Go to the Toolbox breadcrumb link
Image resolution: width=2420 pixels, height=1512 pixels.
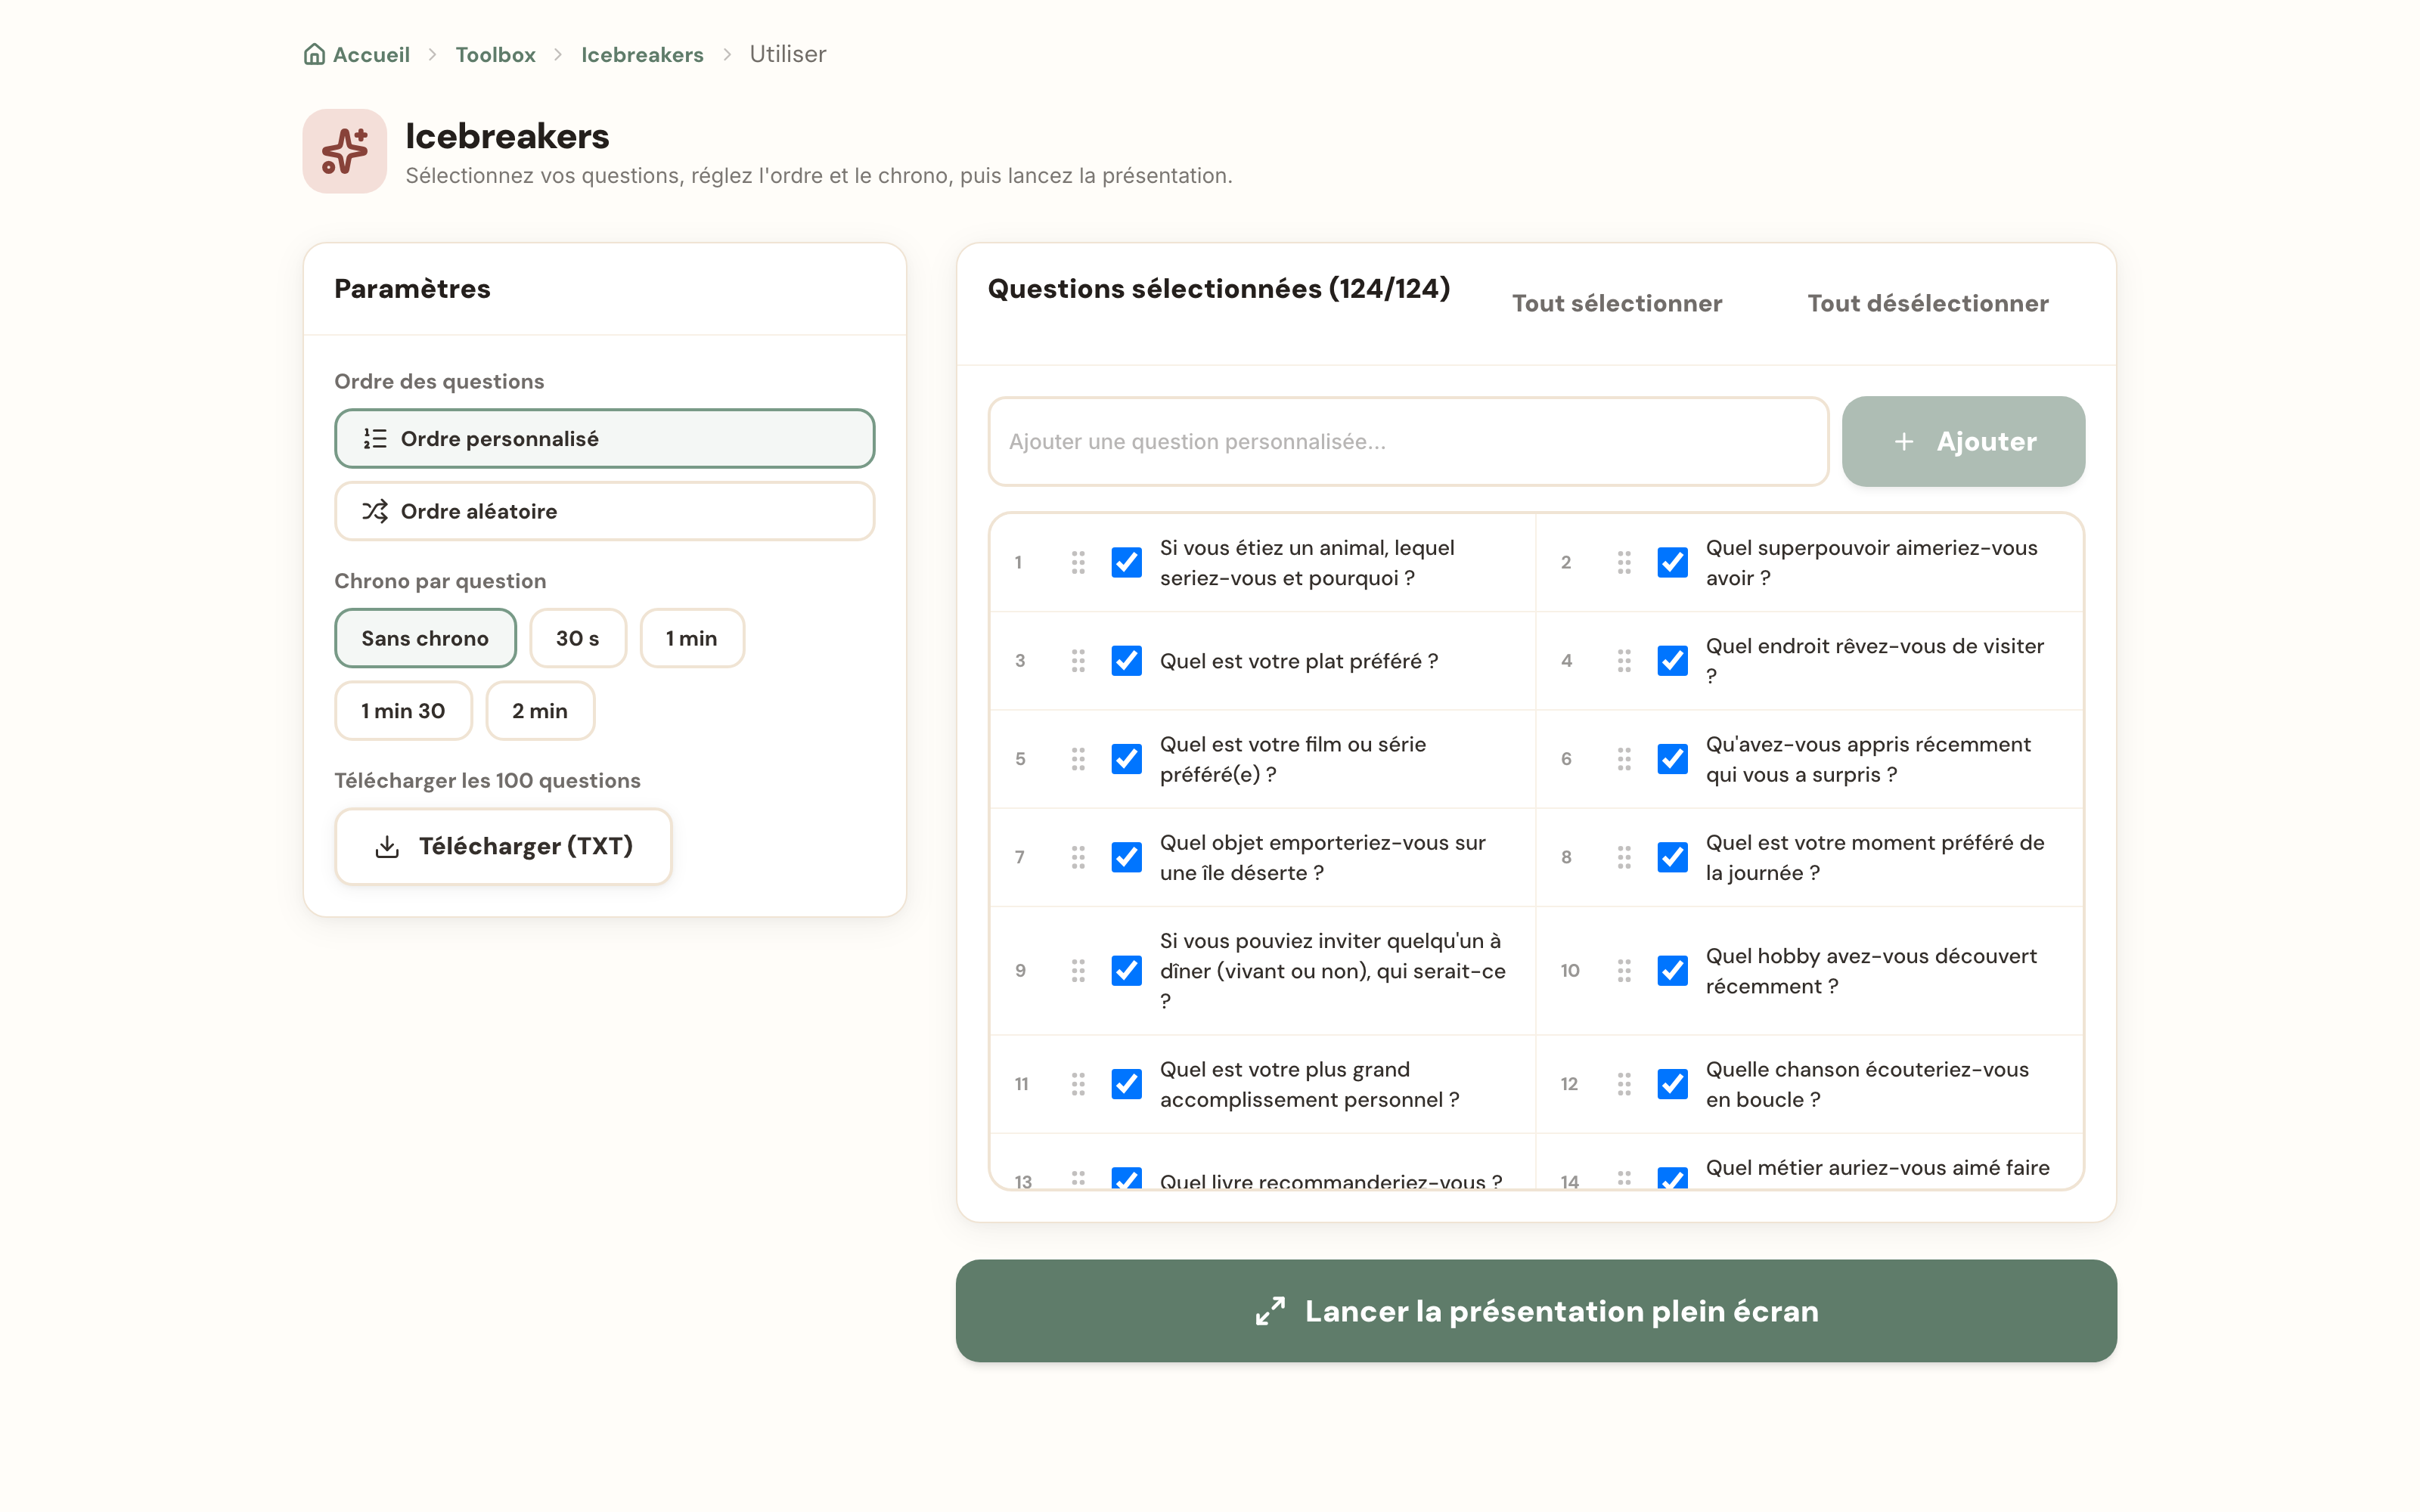(x=495, y=54)
